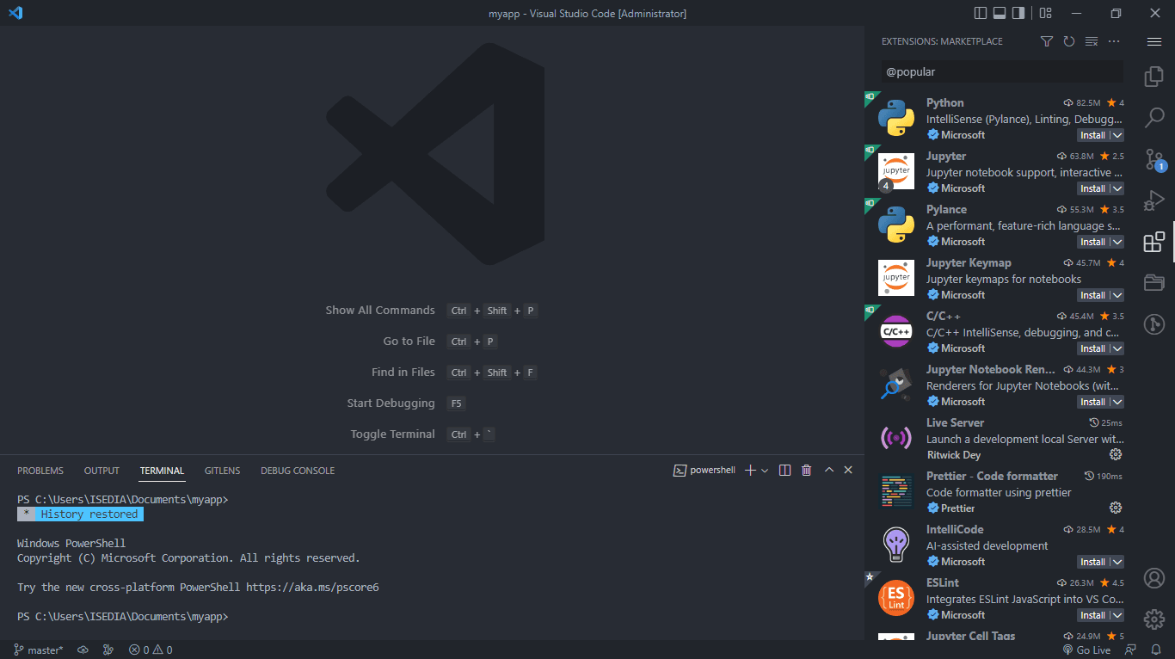Screen dimensions: 1175x659
Task: Install the Jupyter extension
Action: click(x=1092, y=188)
